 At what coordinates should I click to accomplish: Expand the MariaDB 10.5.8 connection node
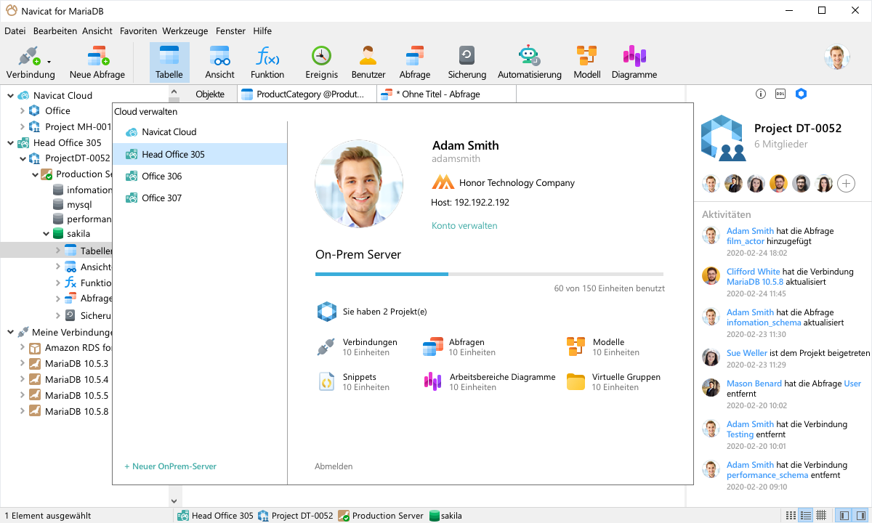pos(23,412)
